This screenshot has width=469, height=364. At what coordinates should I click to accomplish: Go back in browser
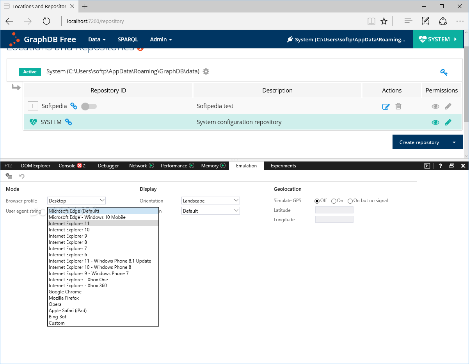coord(9,21)
